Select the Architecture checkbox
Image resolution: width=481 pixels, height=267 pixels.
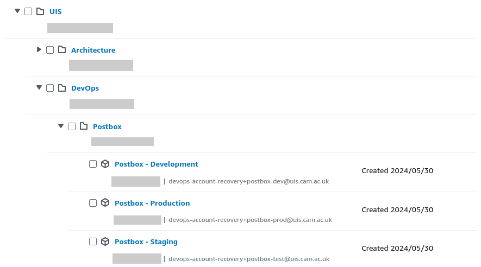point(50,50)
